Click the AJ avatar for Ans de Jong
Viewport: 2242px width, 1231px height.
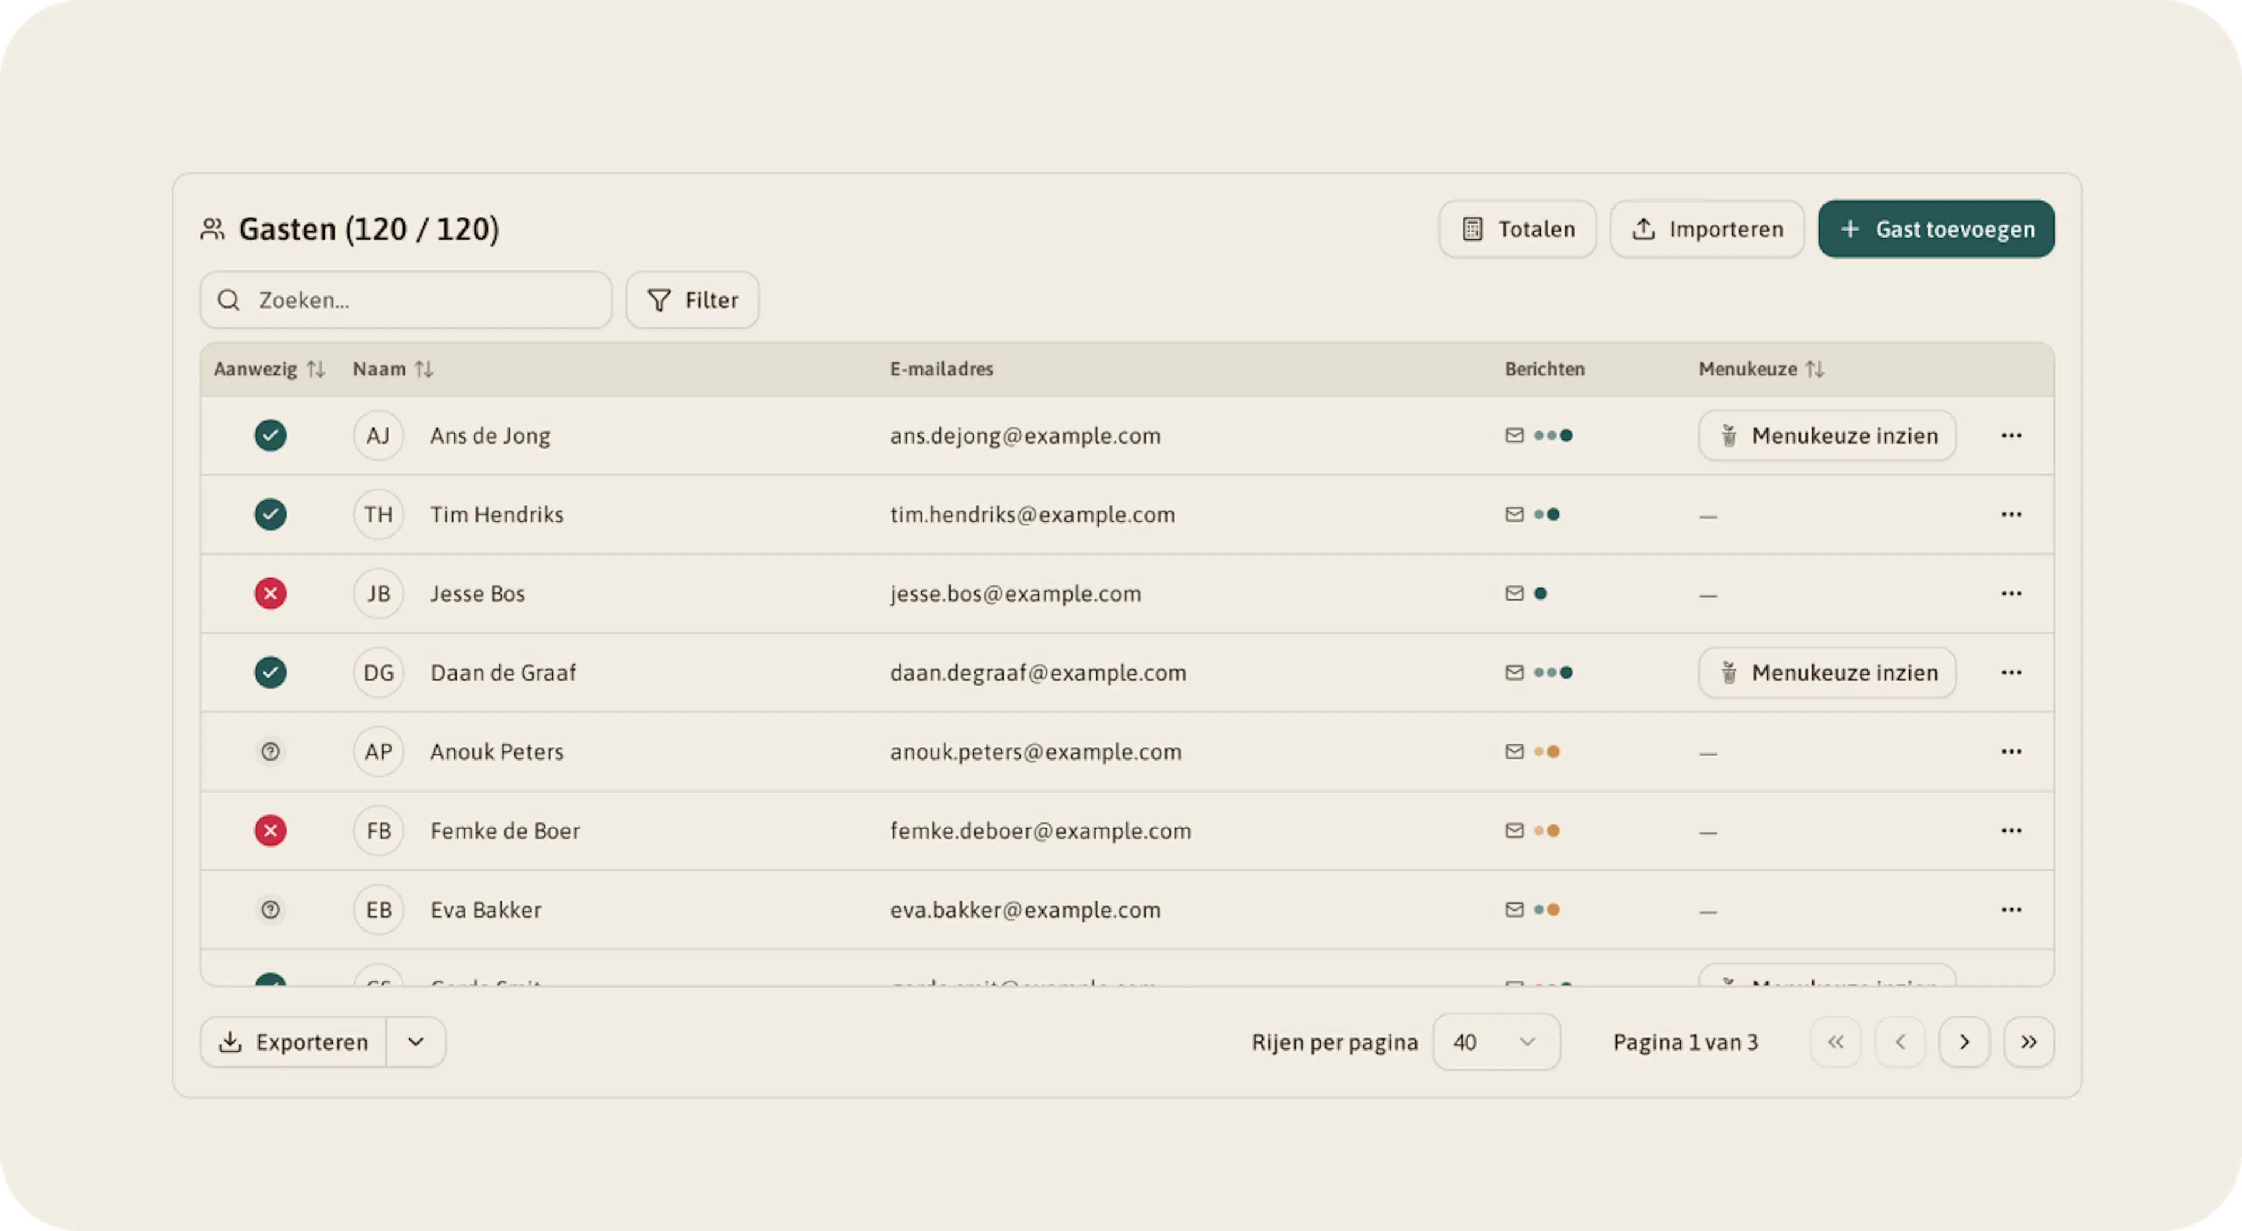[378, 435]
